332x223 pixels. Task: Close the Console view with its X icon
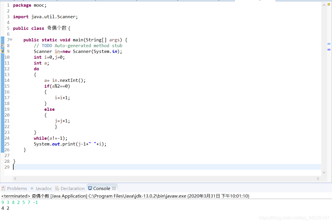coord(114,188)
